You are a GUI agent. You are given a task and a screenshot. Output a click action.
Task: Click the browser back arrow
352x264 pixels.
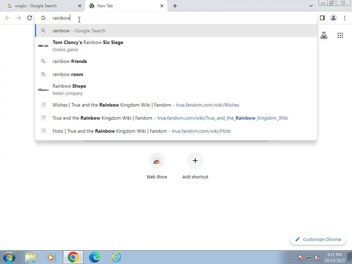tap(8, 18)
